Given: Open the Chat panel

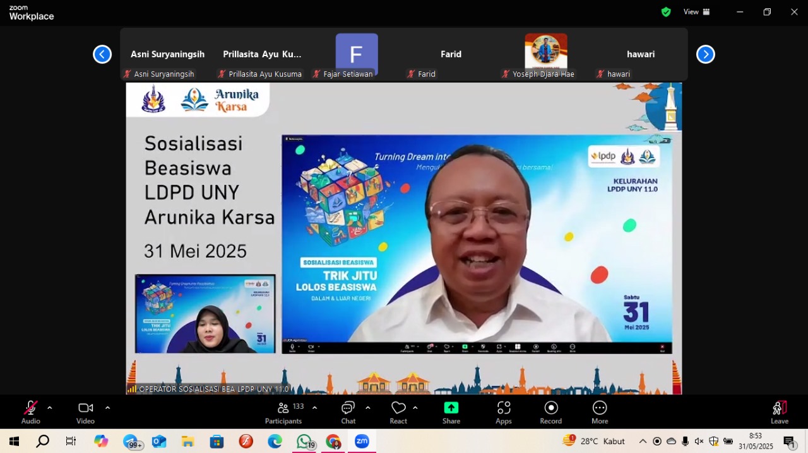Looking at the screenshot, I should 348,413.
